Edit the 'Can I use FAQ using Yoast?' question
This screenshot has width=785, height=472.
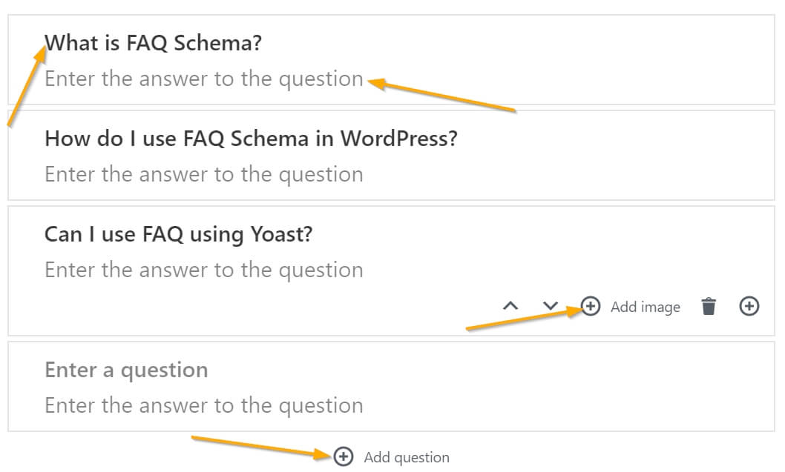178,233
